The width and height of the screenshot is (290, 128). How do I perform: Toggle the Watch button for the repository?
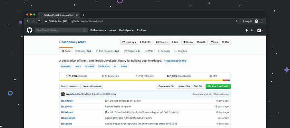point(162,42)
